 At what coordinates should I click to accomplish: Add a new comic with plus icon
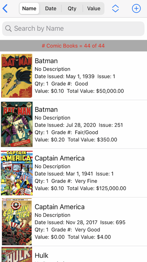[136, 8]
